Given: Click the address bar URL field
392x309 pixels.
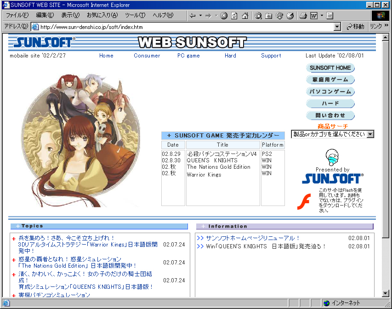Looking at the screenshot, I should tap(184, 27).
